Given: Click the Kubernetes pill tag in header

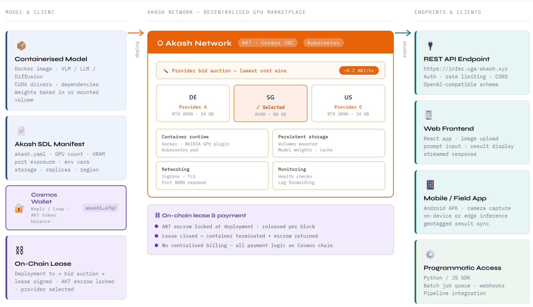Looking at the screenshot, I should point(323,43).
